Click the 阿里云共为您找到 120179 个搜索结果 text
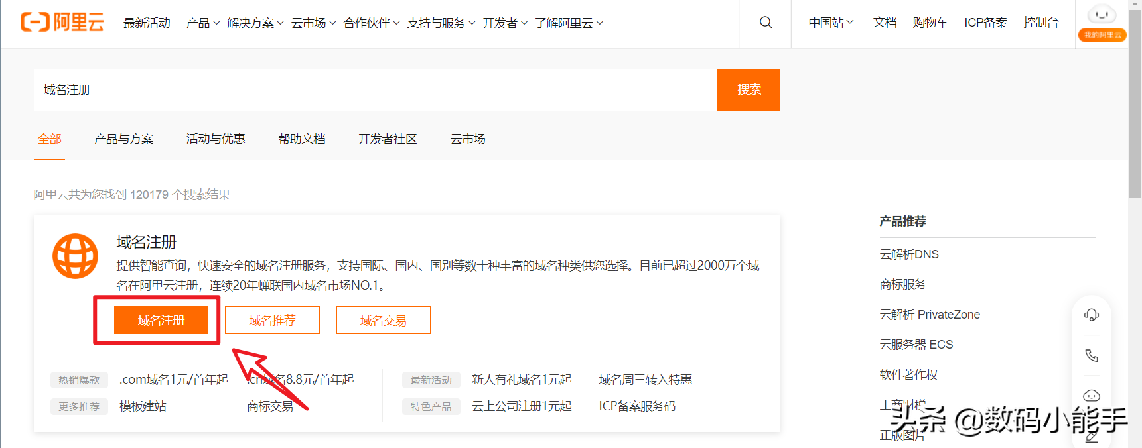Viewport: 1142px width, 448px height. 132,195
